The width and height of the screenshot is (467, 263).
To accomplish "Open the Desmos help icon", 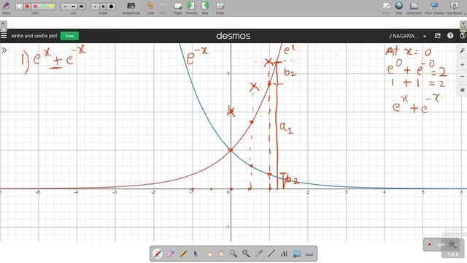I will tap(450, 36).
